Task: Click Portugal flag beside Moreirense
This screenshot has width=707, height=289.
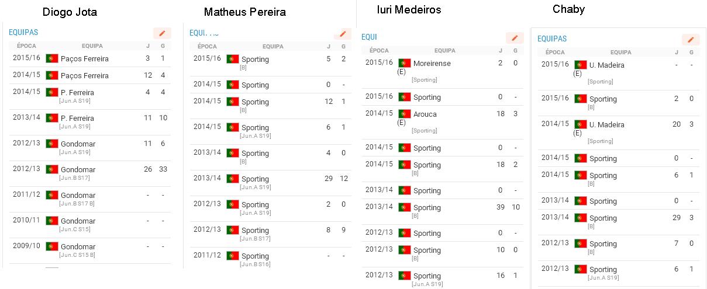Action: [405, 63]
